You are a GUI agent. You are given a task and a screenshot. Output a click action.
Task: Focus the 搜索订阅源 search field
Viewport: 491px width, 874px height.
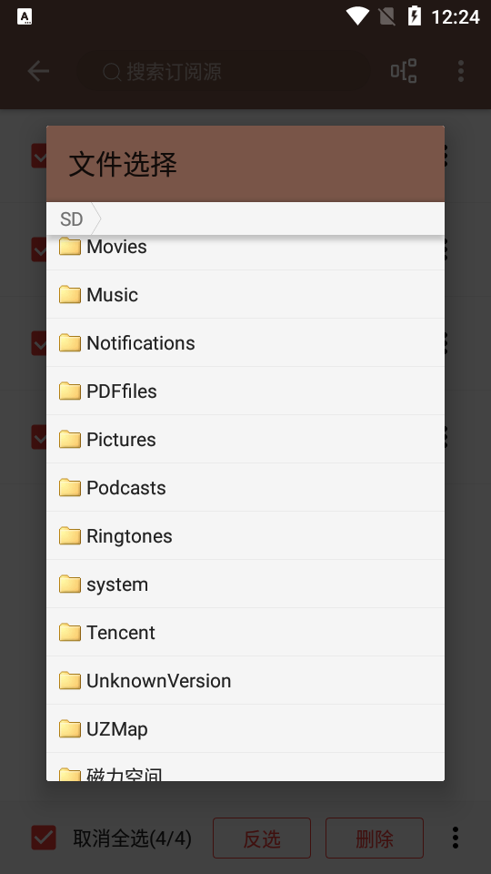tap(224, 71)
